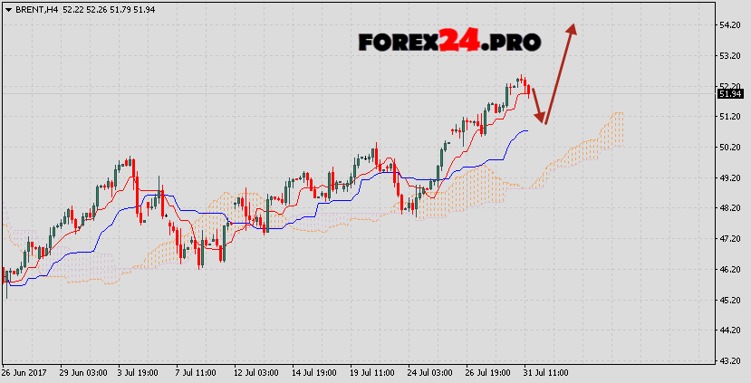Click the right end of the blue Kijun line
The width and height of the screenshot is (751, 383).
[x=526, y=130]
